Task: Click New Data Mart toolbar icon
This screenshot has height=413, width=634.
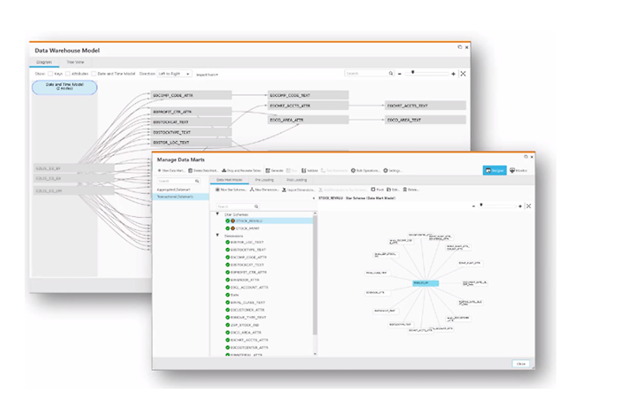Action: tap(159, 171)
